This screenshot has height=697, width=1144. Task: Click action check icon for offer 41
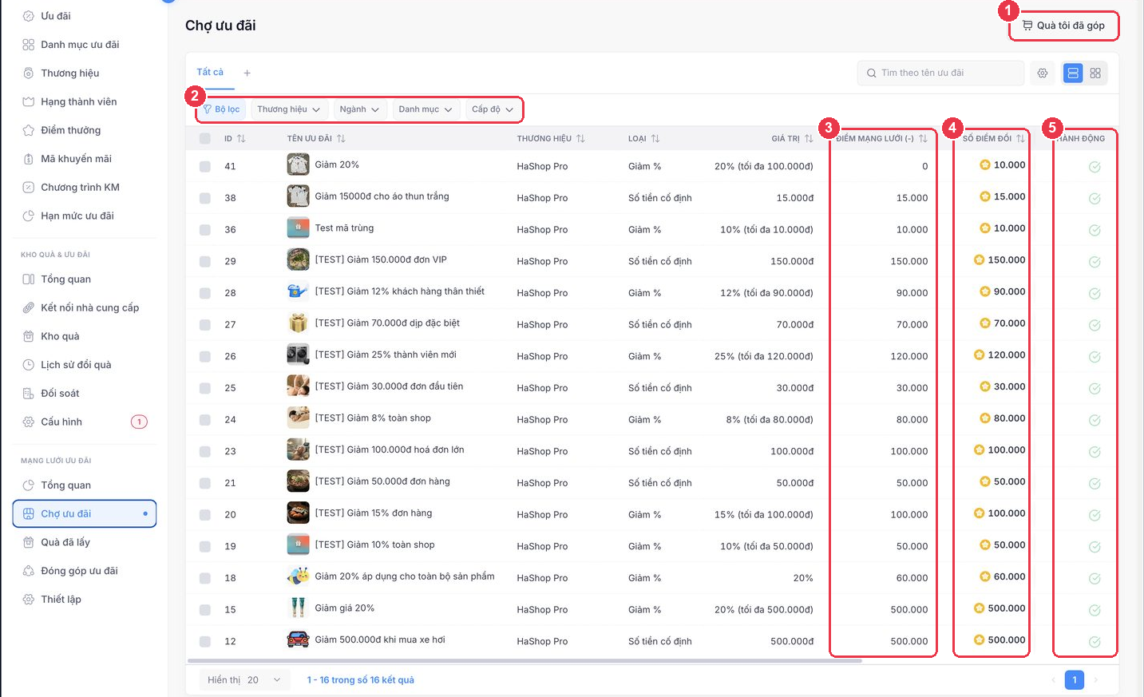[x=1095, y=167]
